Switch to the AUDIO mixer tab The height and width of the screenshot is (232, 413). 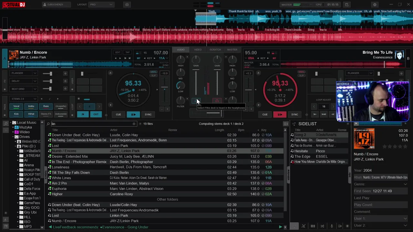pyautogui.click(x=181, y=50)
